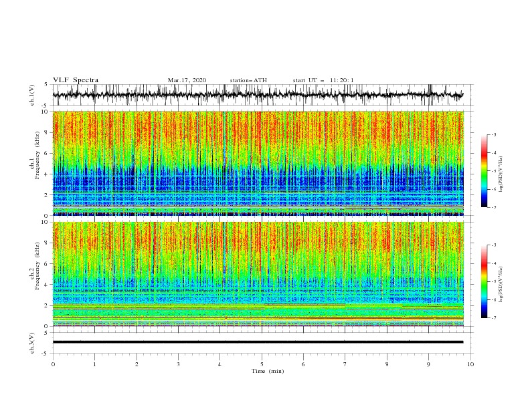Click the '-5' lower tick of ch.3(V) axis

point(46,354)
